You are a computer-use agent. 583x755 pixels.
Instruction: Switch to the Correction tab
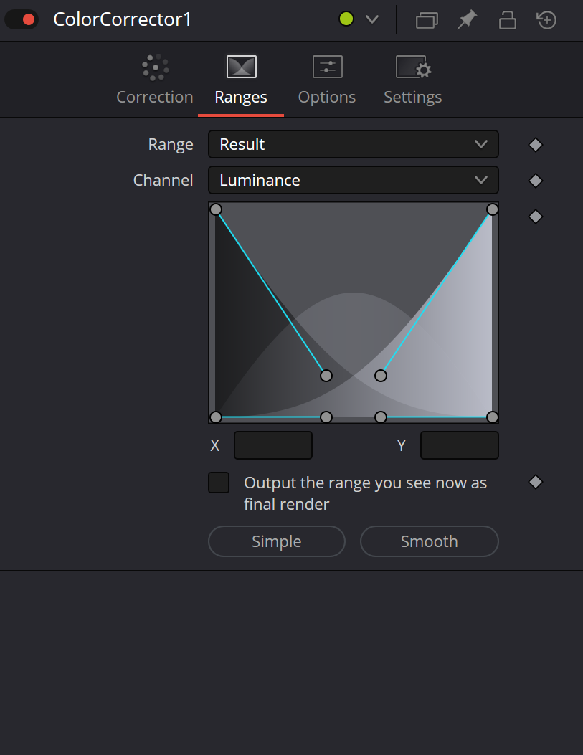(155, 80)
